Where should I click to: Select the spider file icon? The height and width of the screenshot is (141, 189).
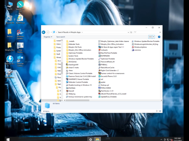pyautogui.click(x=102, y=82)
